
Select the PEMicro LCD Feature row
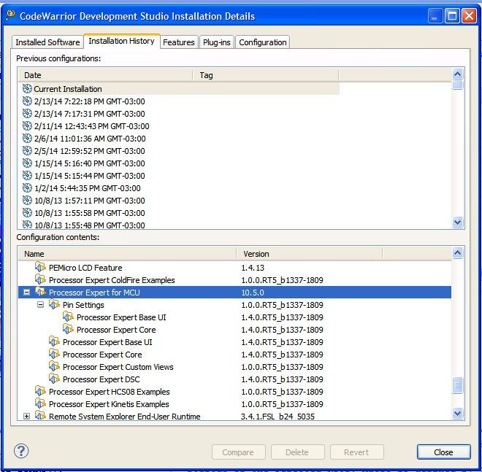pos(235,268)
